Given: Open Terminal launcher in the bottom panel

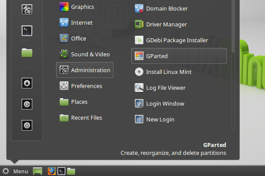Looking at the screenshot, I should (x=61, y=171).
